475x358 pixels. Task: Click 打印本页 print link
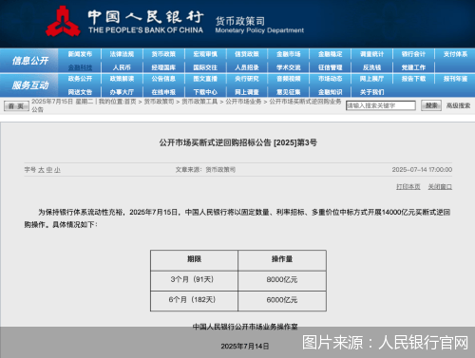coord(408,187)
